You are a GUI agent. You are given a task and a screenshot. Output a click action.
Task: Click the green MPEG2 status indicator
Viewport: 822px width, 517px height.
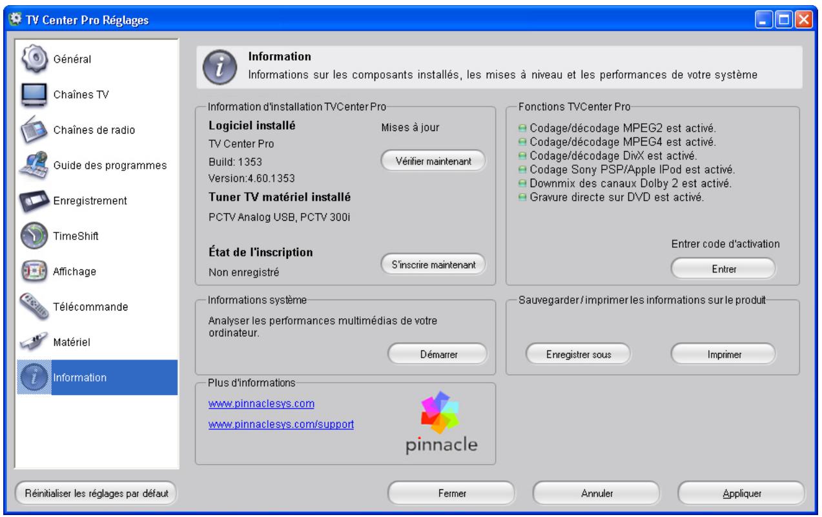523,127
